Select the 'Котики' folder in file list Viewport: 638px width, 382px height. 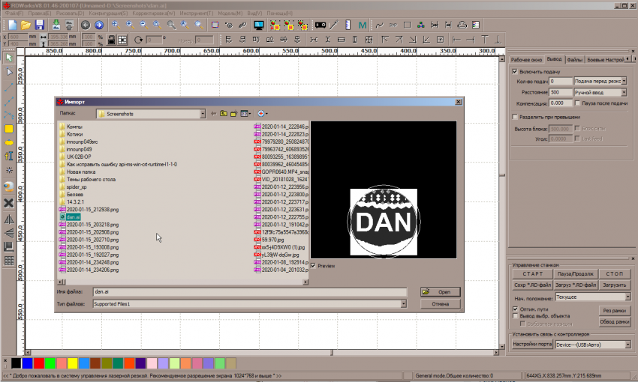[74, 134]
